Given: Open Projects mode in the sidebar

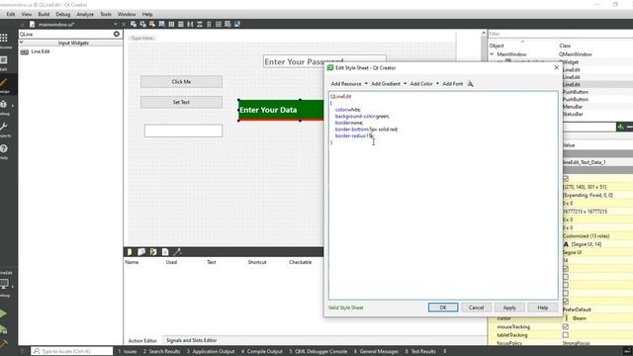Looking at the screenshot, I should pos(4,130).
